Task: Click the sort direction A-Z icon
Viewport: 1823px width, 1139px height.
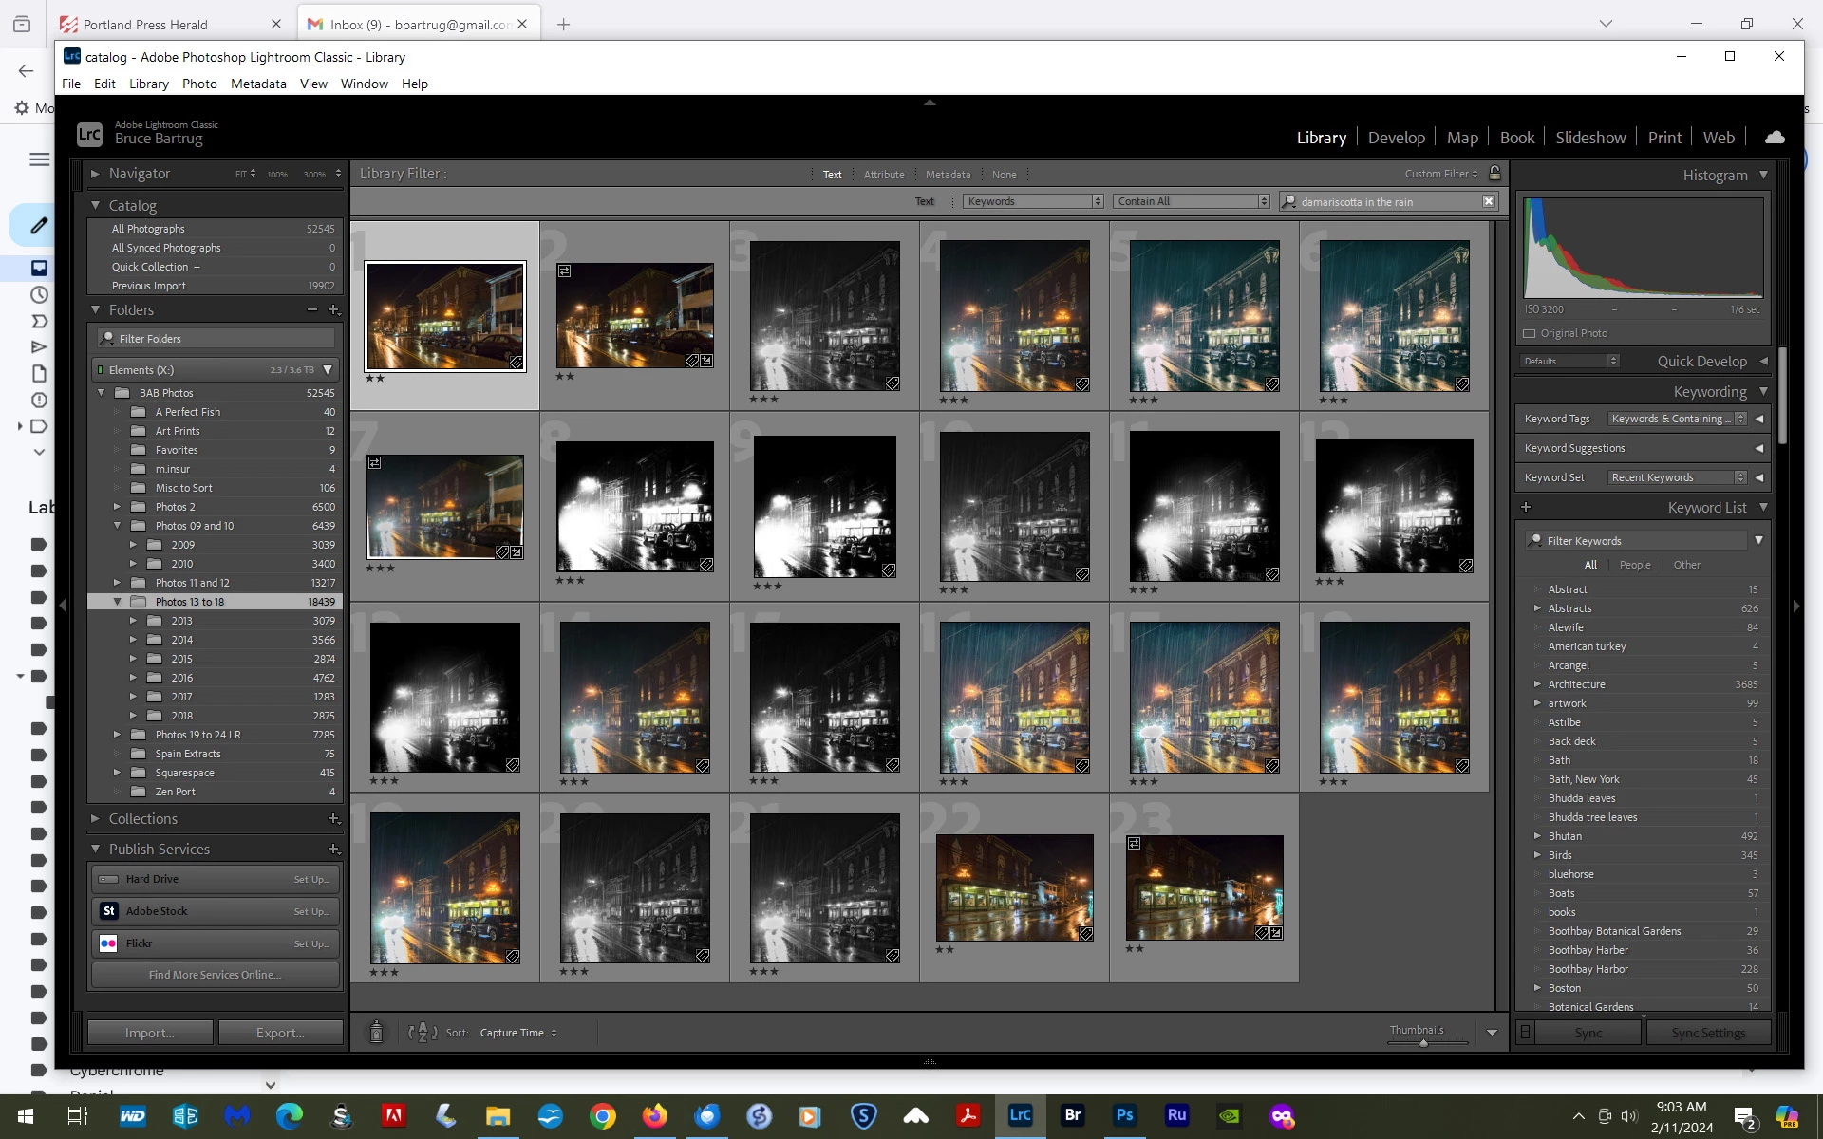Action: click(x=423, y=1032)
